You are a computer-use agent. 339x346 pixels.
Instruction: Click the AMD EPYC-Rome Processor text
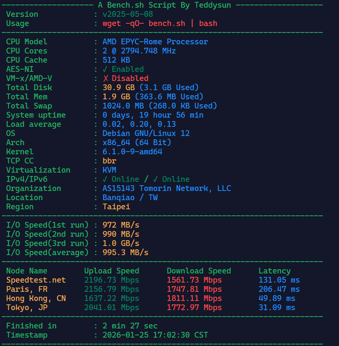155,42
